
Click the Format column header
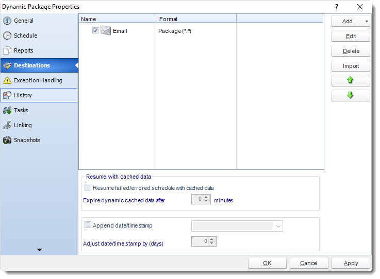click(x=196, y=19)
